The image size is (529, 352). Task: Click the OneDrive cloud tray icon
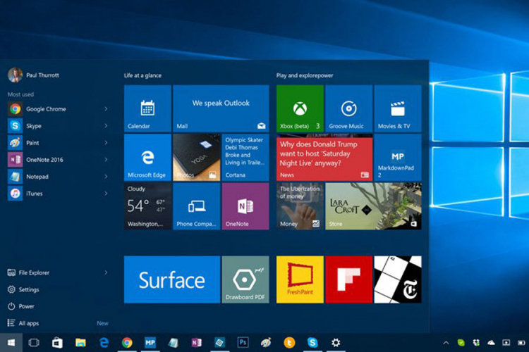pyautogui.click(x=491, y=343)
